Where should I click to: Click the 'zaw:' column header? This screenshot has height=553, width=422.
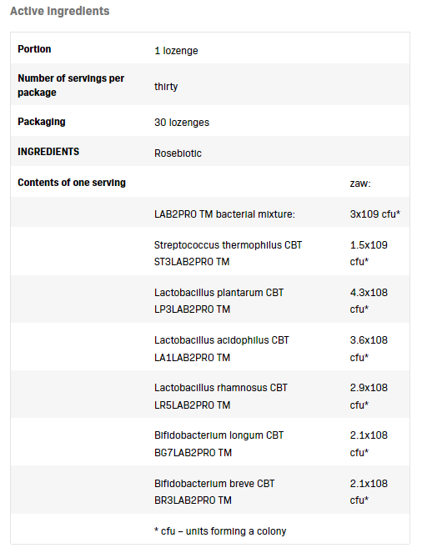click(360, 183)
